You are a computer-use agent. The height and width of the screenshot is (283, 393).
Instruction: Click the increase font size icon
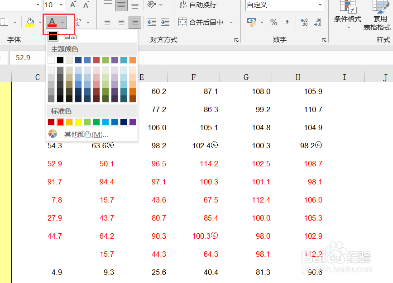click(x=73, y=5)
